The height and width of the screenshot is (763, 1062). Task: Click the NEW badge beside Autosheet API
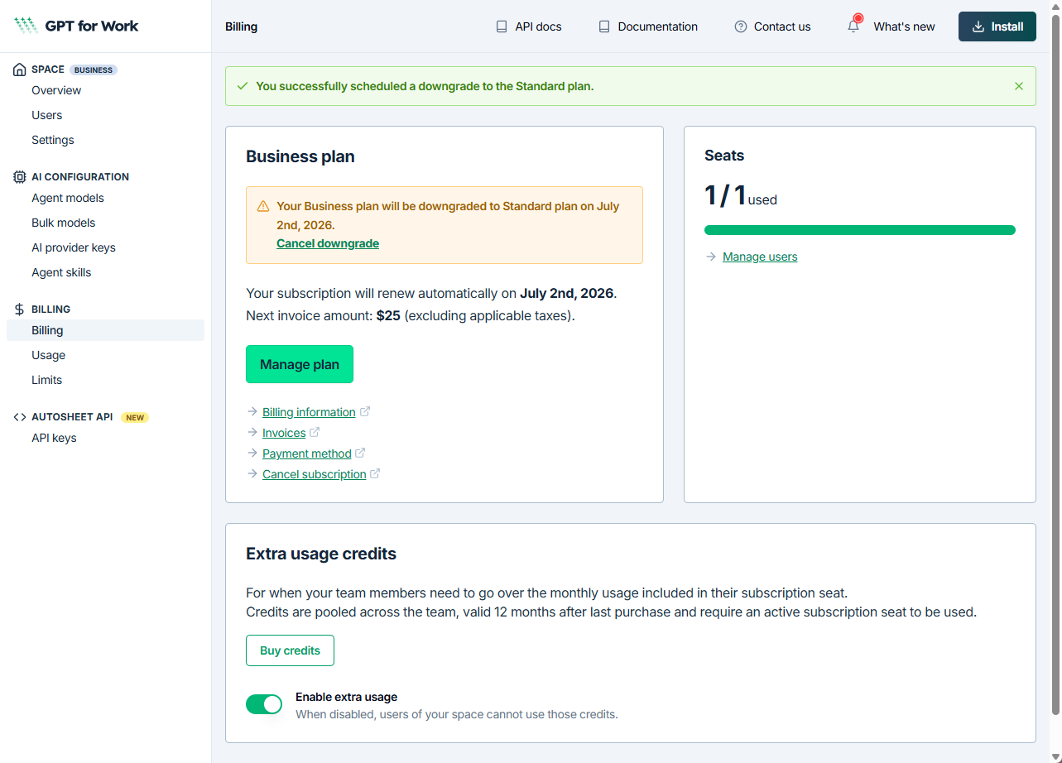(x=136, y=417)
